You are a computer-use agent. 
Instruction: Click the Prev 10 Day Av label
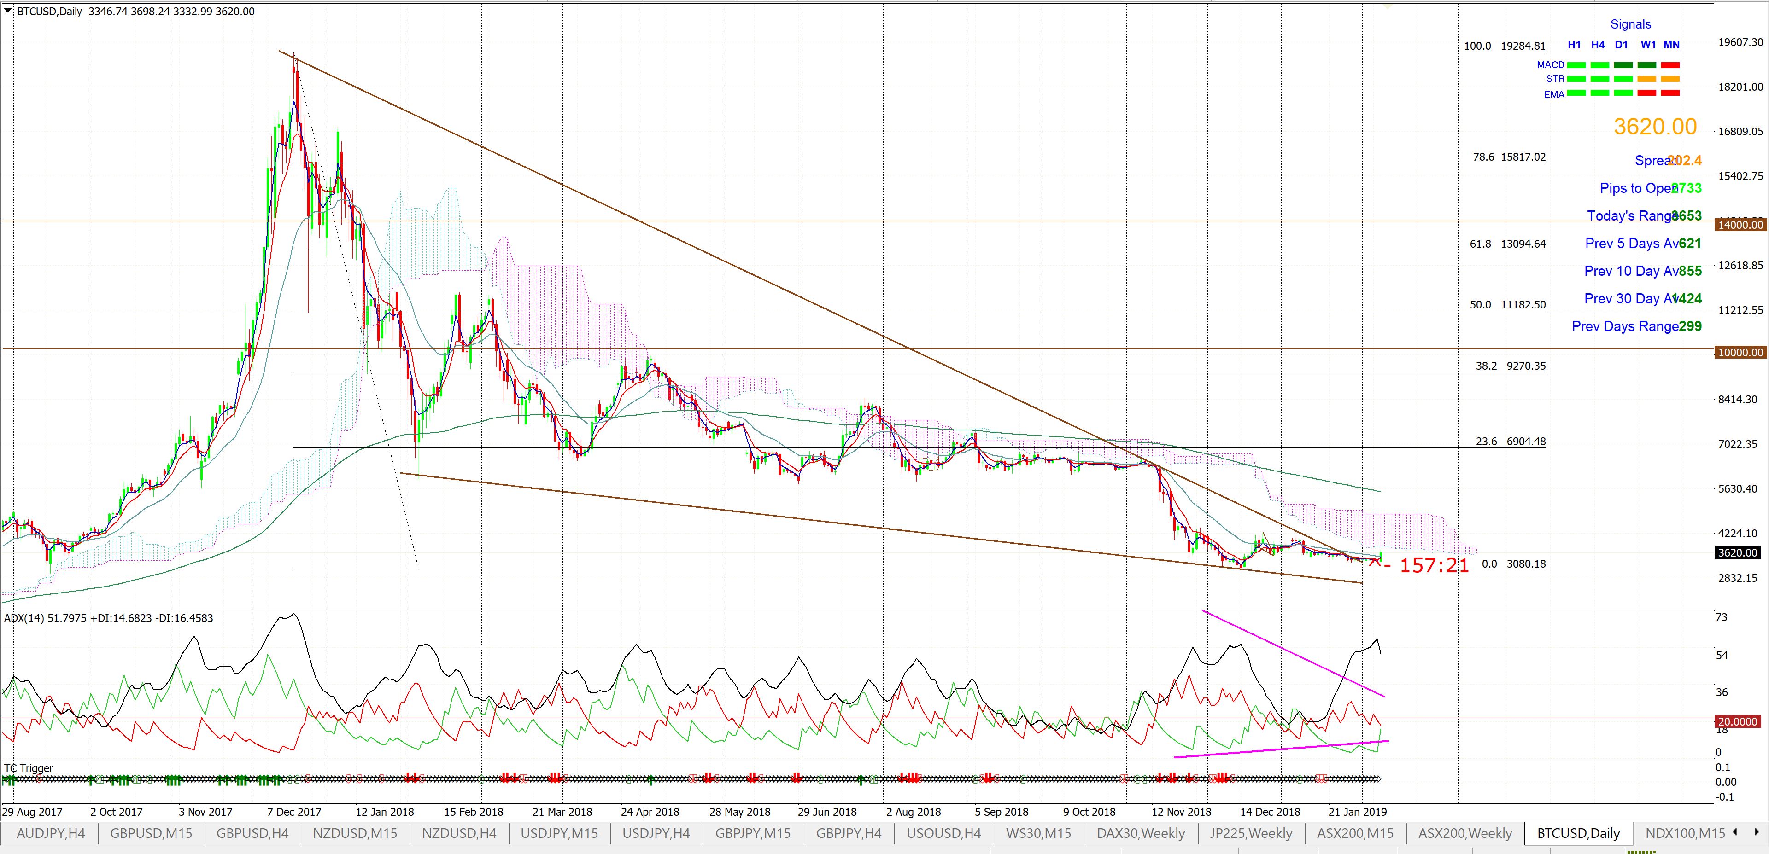point(1632,271)
